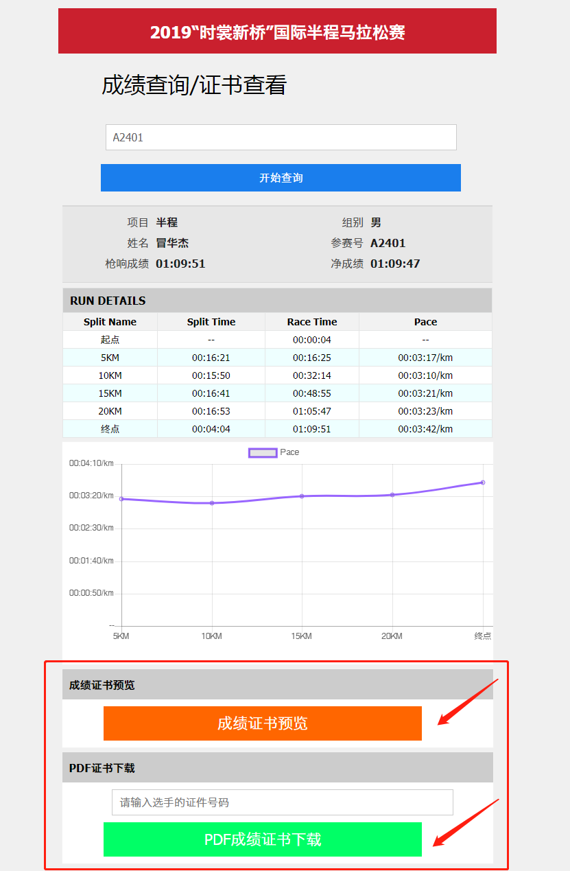Click the split time 00:16:21

[211, 358]
